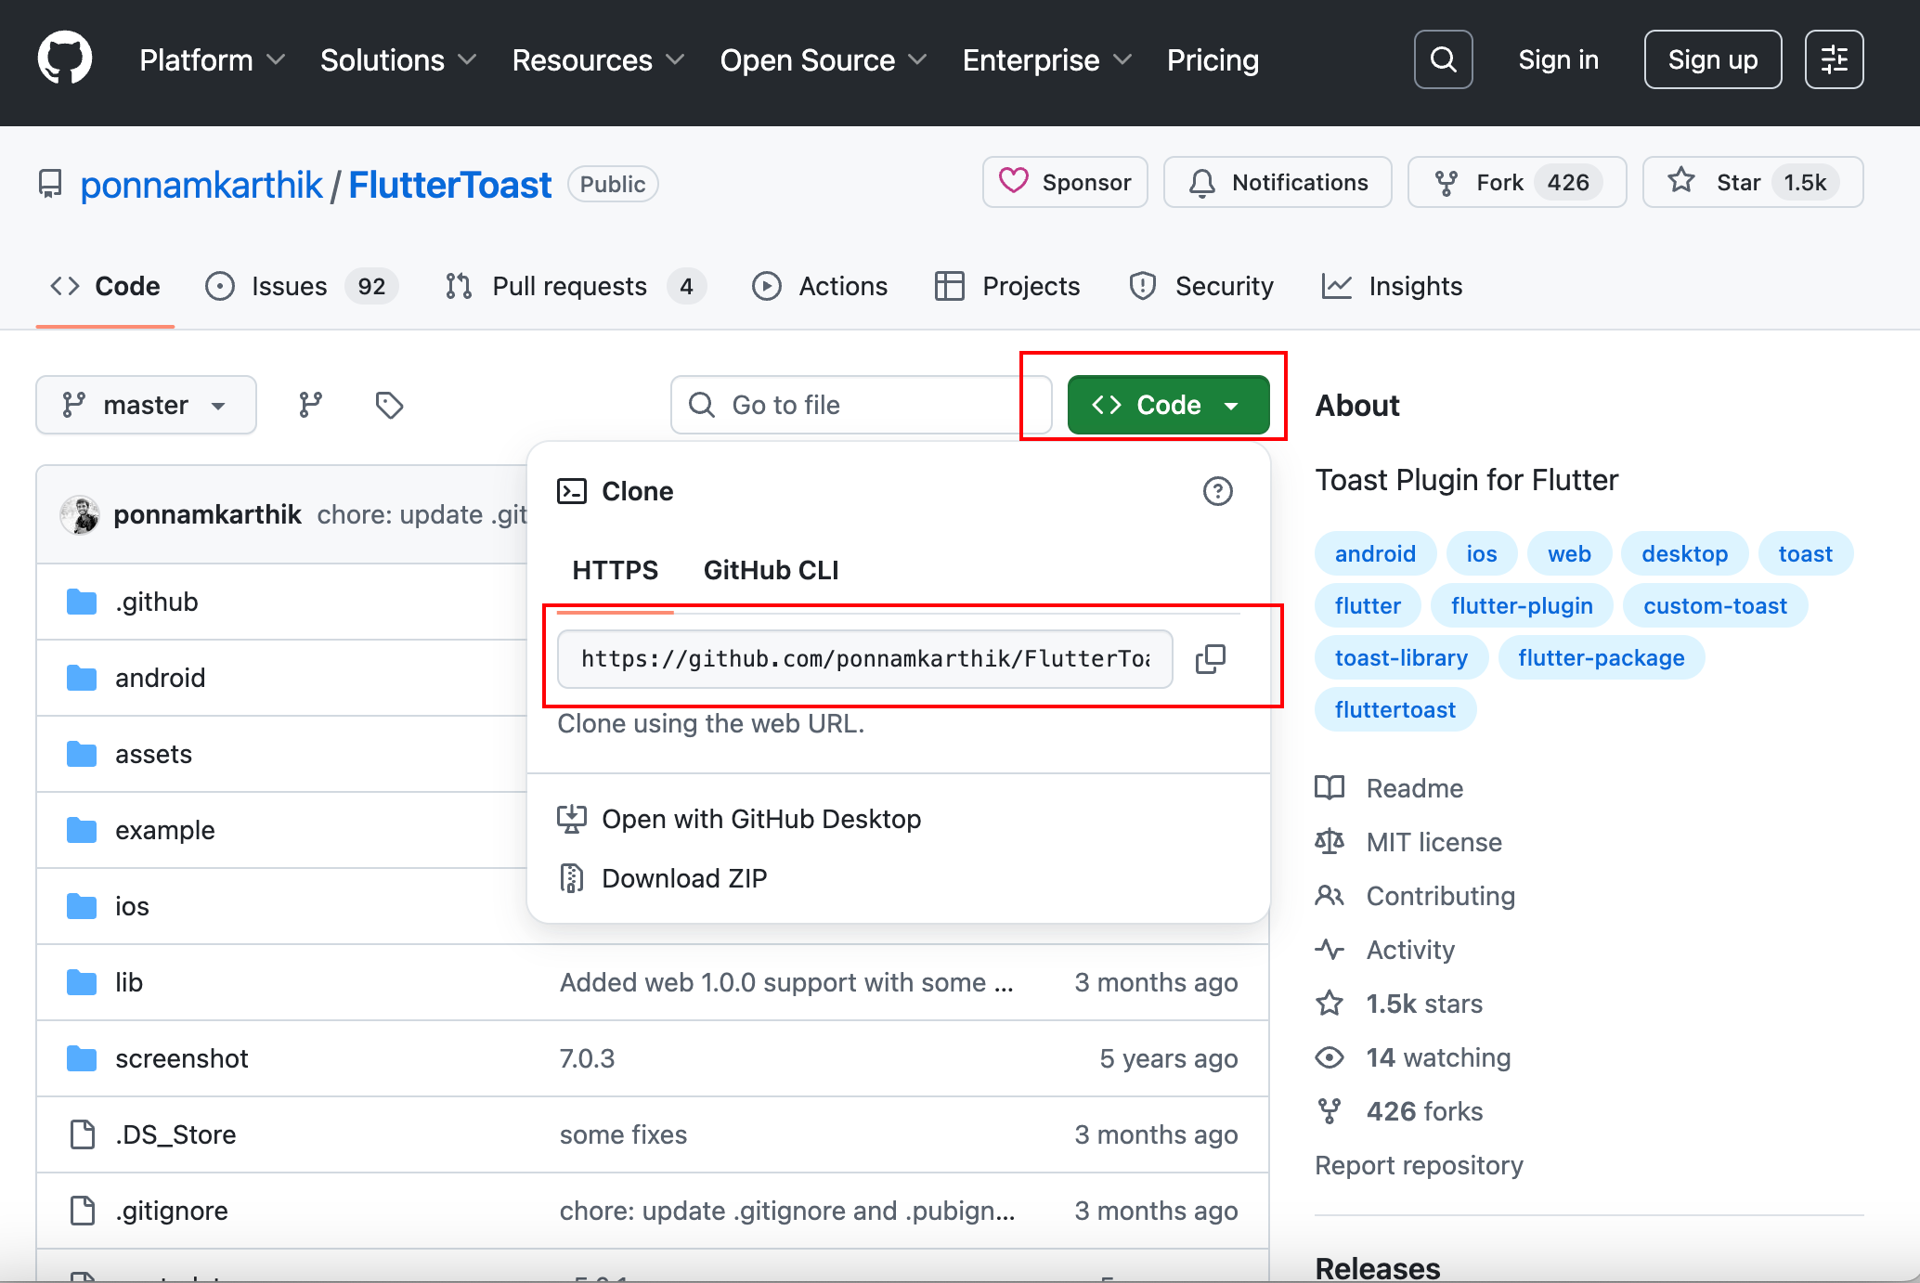Select the flutter-plugin topic tag
This screenshot has height=1283, width=1920.
pos(1521,605)
